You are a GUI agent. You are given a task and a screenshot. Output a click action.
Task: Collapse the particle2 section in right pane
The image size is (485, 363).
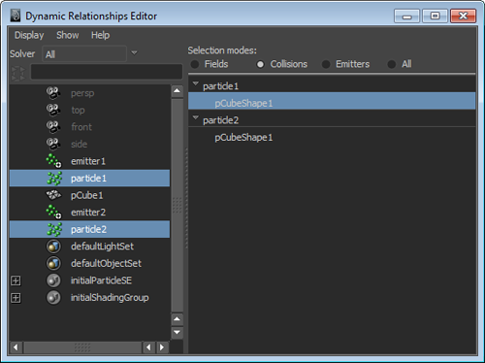click(x=195, y=117)
